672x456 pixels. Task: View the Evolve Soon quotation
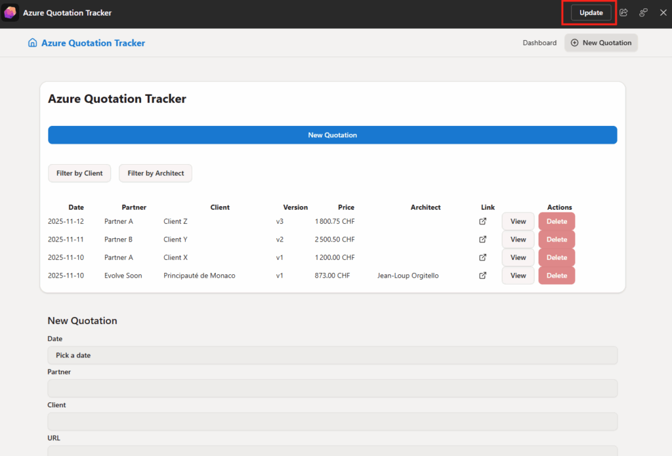518,276
